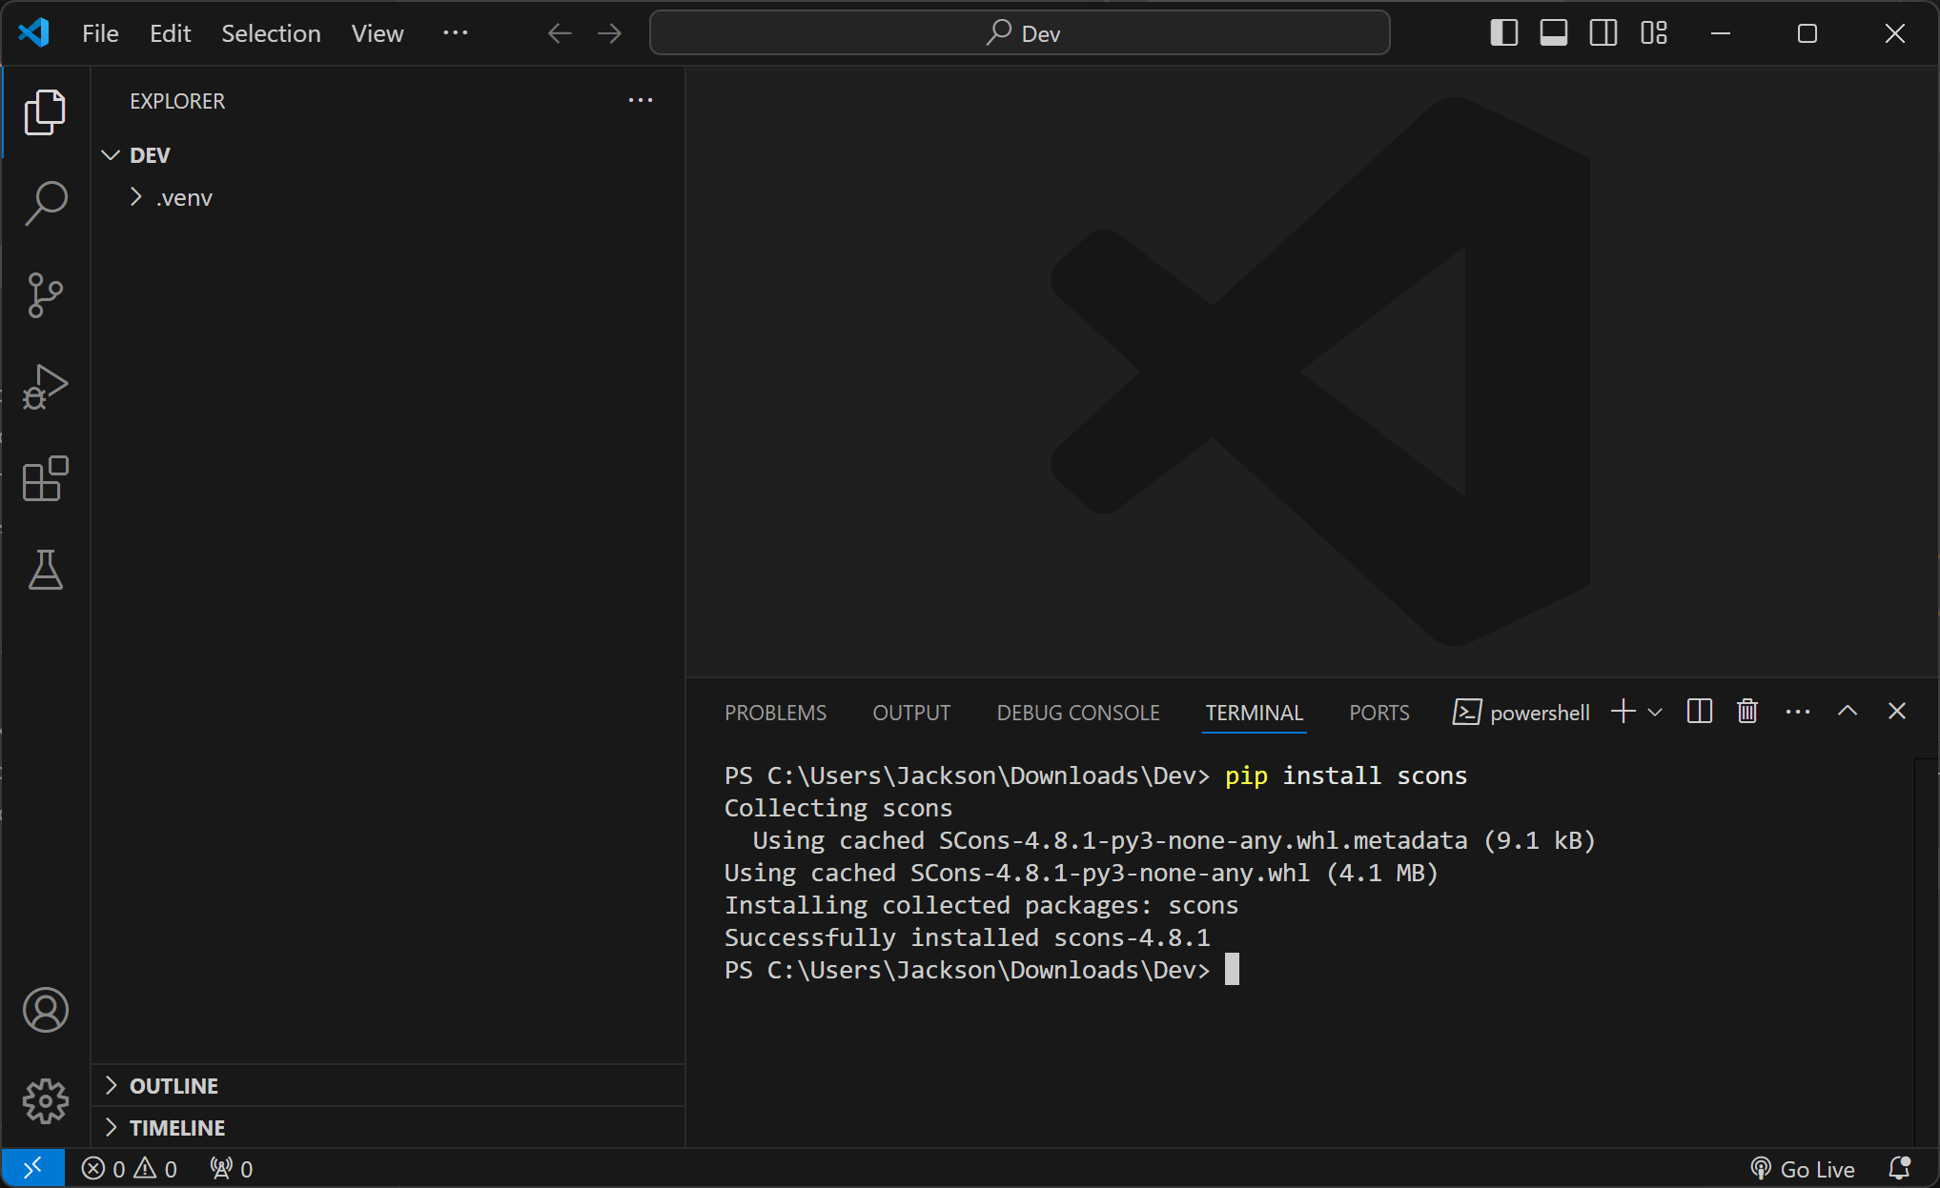The width and height of the screenshot is (1940, 1188).
Task: Toggle the primary side bar
Action: [1503, 33]
